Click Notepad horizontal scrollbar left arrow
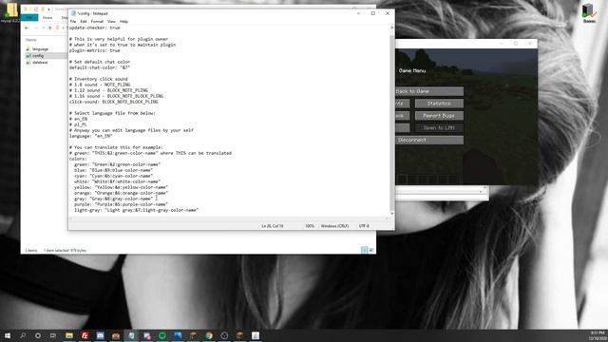 (x=70, y=218)
